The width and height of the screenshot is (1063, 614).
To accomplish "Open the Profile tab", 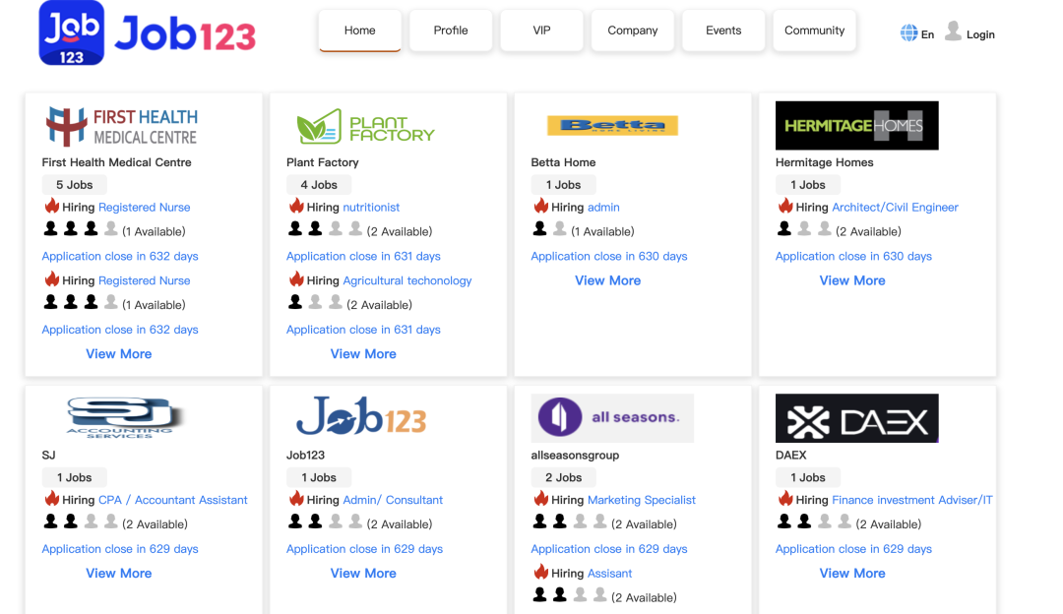I will (x=451, y=31).
